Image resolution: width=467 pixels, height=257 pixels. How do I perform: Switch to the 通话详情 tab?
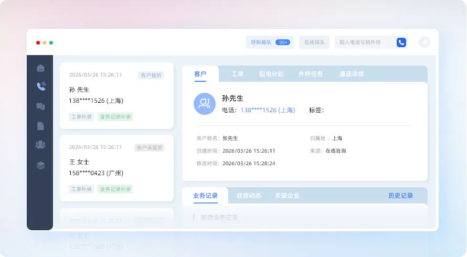pyautogui.click(x=352, y=74)
